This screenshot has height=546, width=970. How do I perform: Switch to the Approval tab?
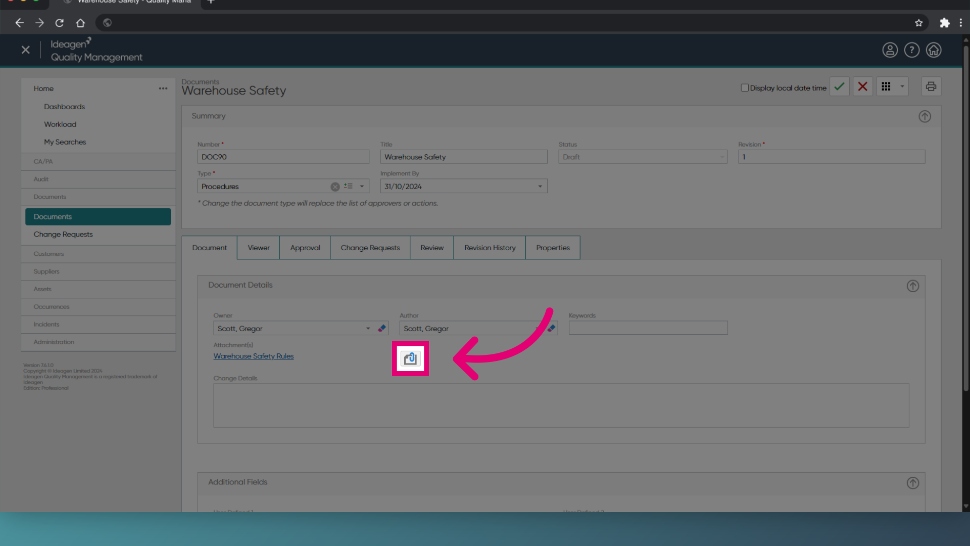(x=305, y=248)
